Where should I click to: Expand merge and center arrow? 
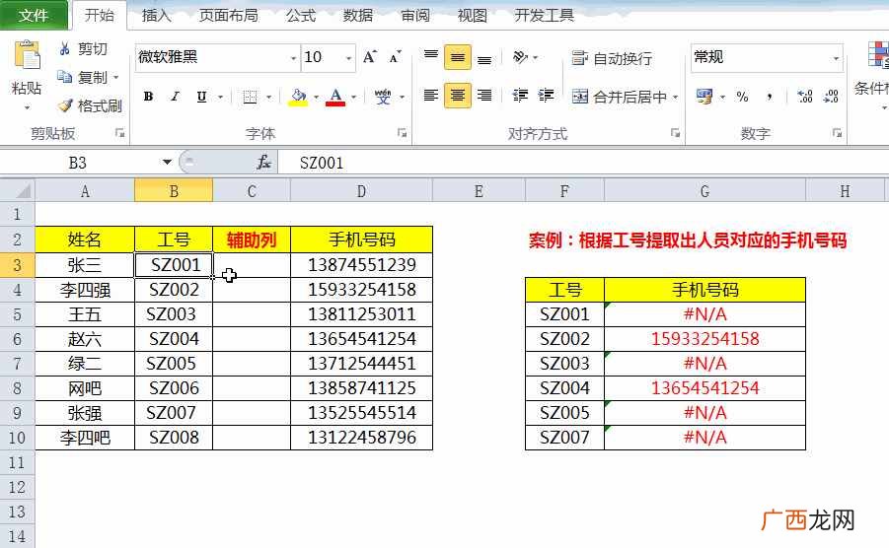pos(675,97)
